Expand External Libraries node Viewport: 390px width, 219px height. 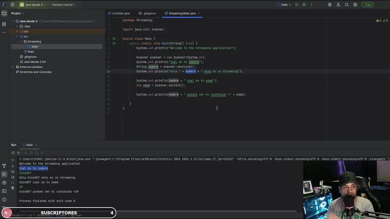tap(13, 67)
